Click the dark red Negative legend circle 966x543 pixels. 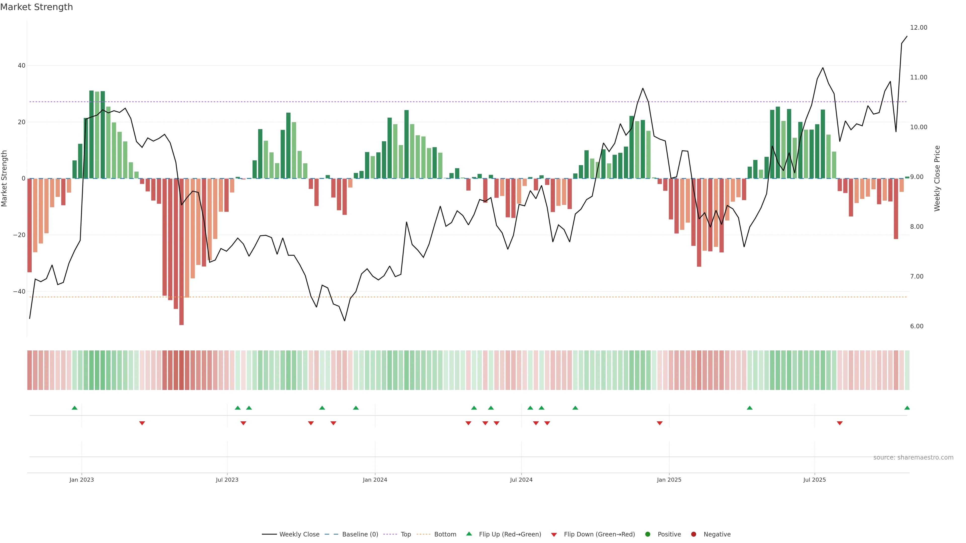click(693, 534)
